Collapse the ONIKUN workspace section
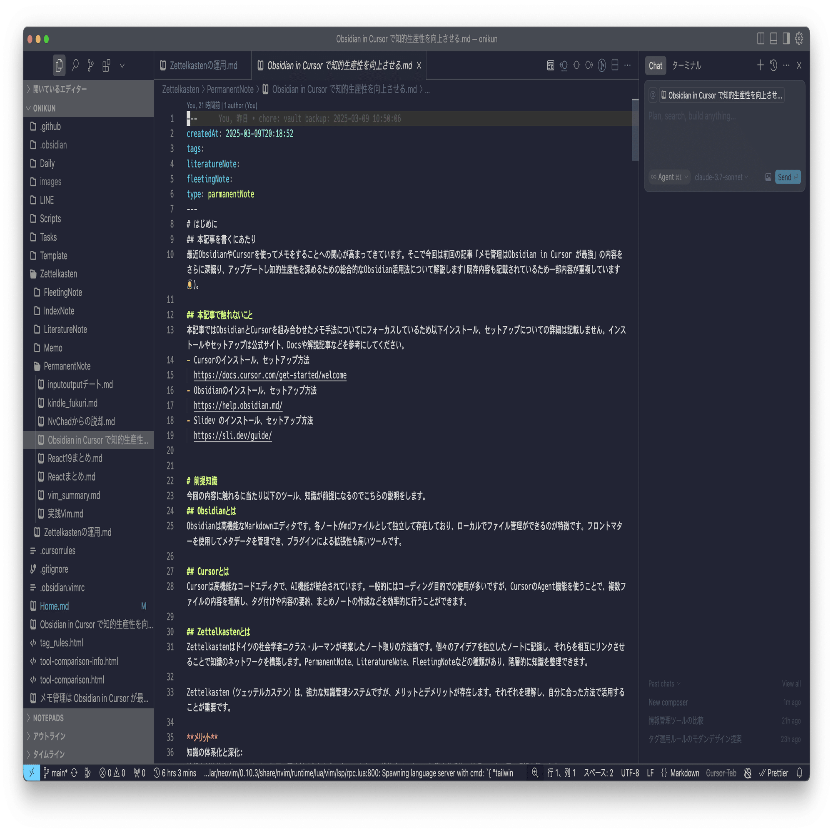Image resolution: width=833 pixels, height=833 pixels. pos(88,108)
